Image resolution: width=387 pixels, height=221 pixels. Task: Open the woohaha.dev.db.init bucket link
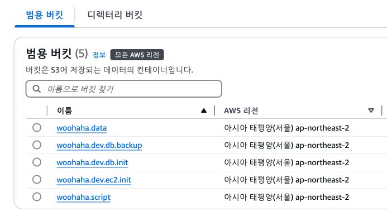[92, 163]
